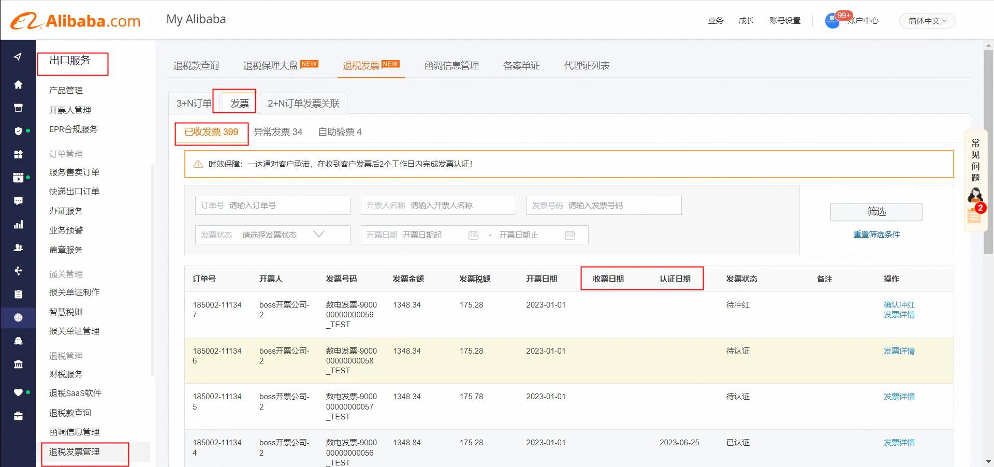The image size is (994, 467).
Task: Expand the 发票状态 dropdown
Action: click(272, 235)
